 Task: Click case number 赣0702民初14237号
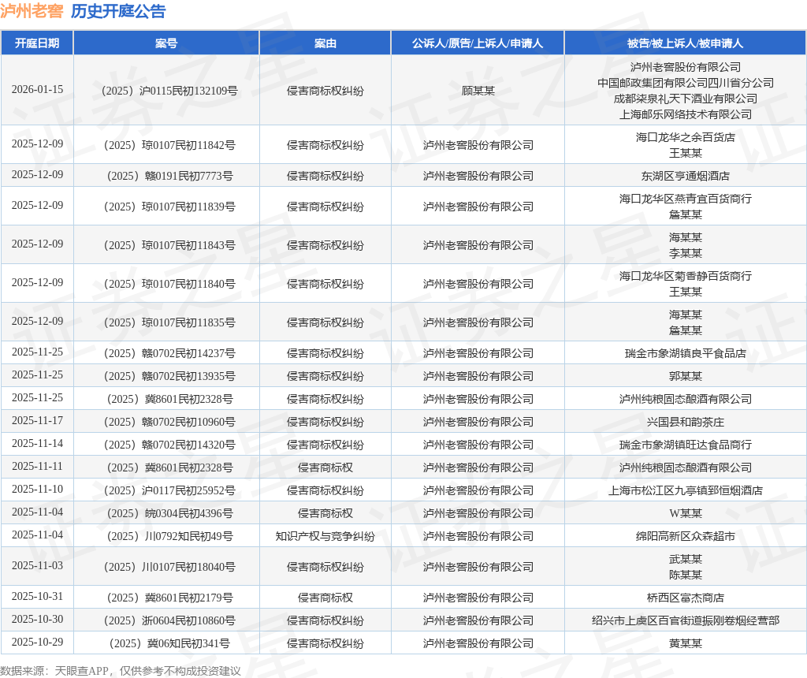coord(169,353)
